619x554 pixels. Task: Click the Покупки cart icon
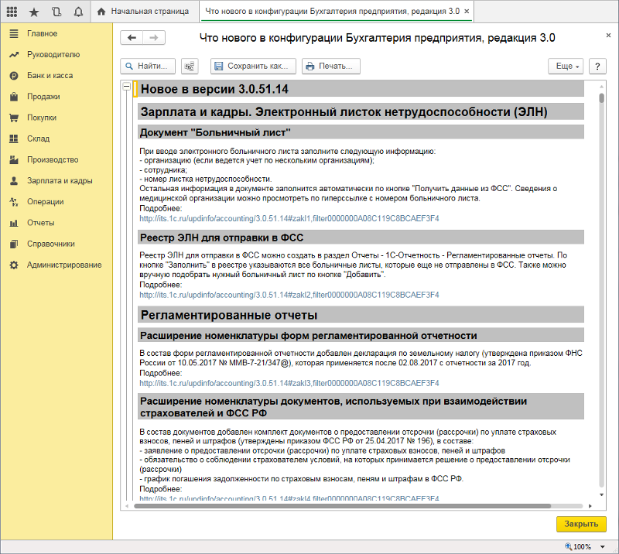tap(14, 118)
